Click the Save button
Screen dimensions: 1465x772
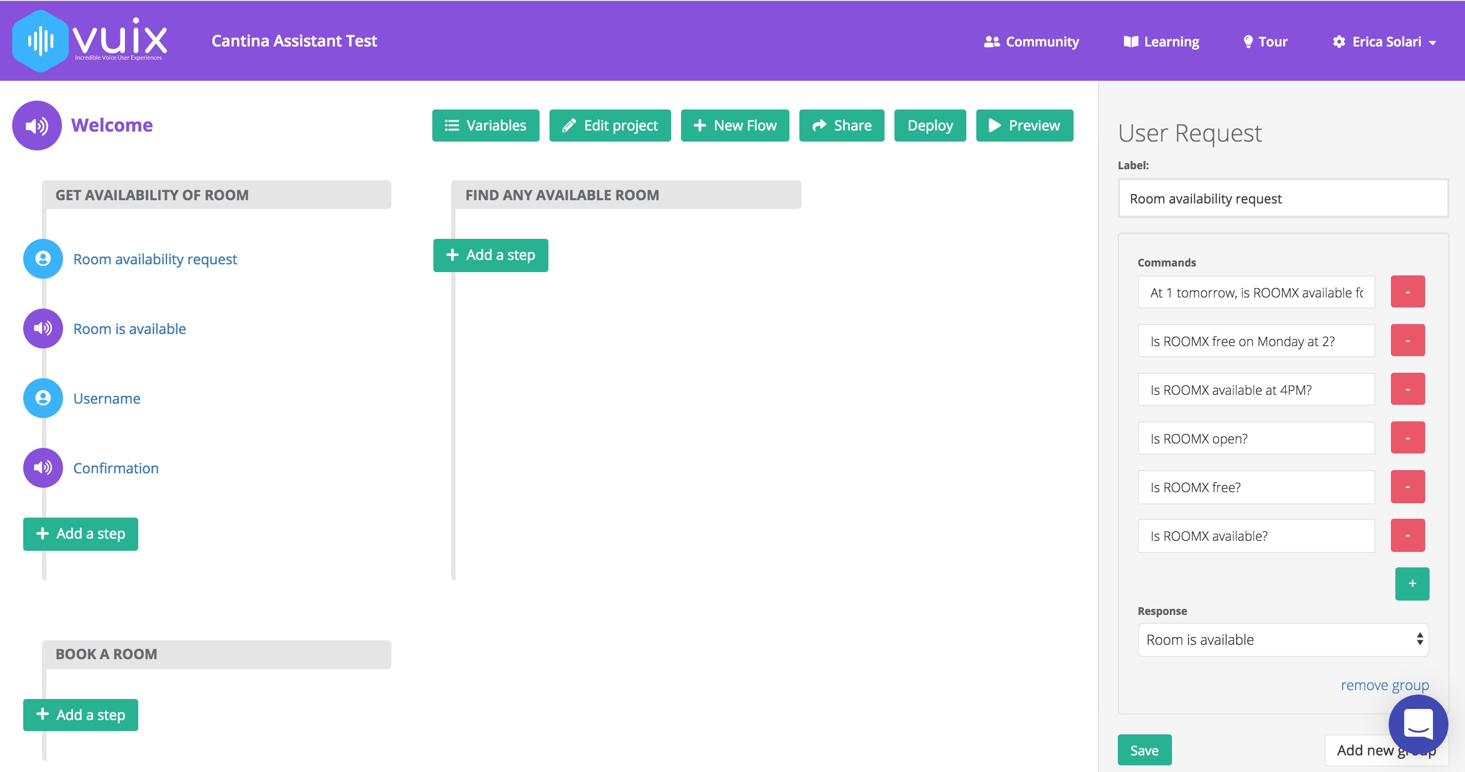tap(1144, 750)
